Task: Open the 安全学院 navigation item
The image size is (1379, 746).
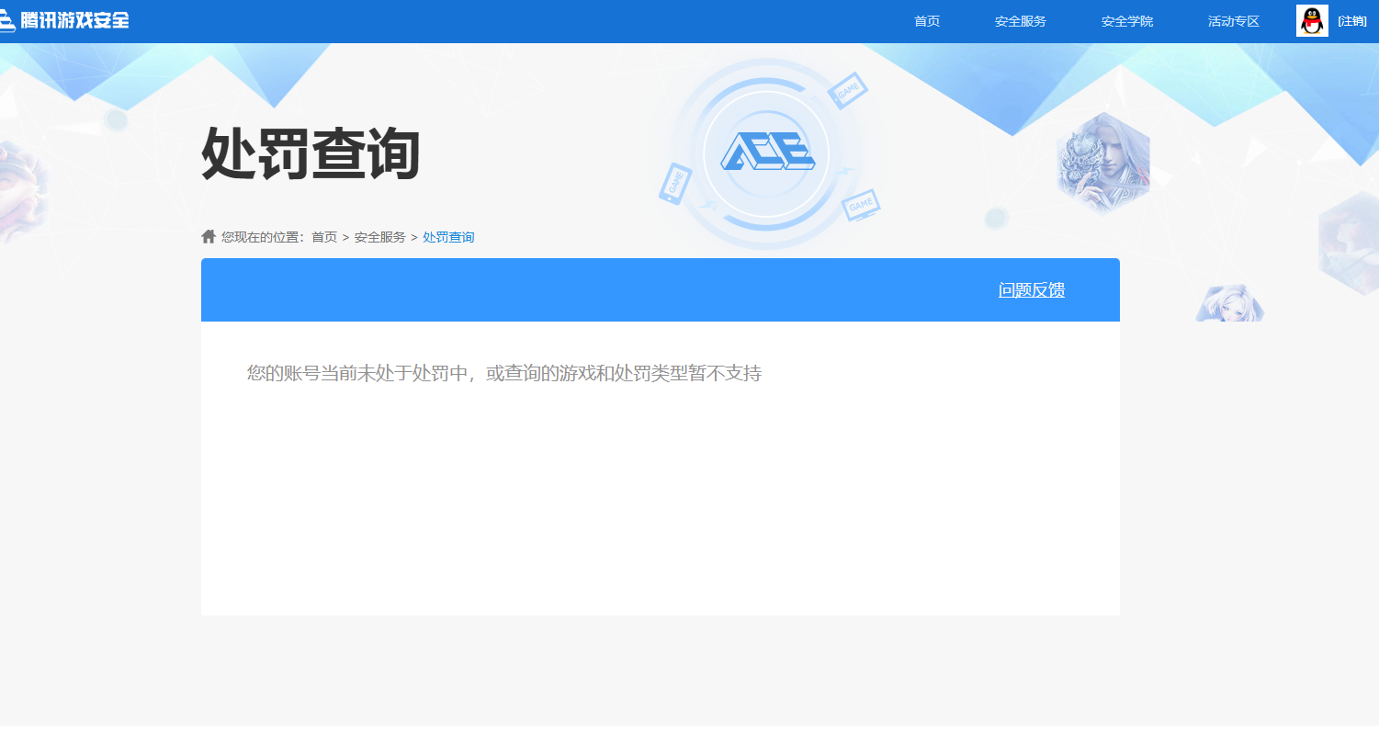Action: point(1126,20)
